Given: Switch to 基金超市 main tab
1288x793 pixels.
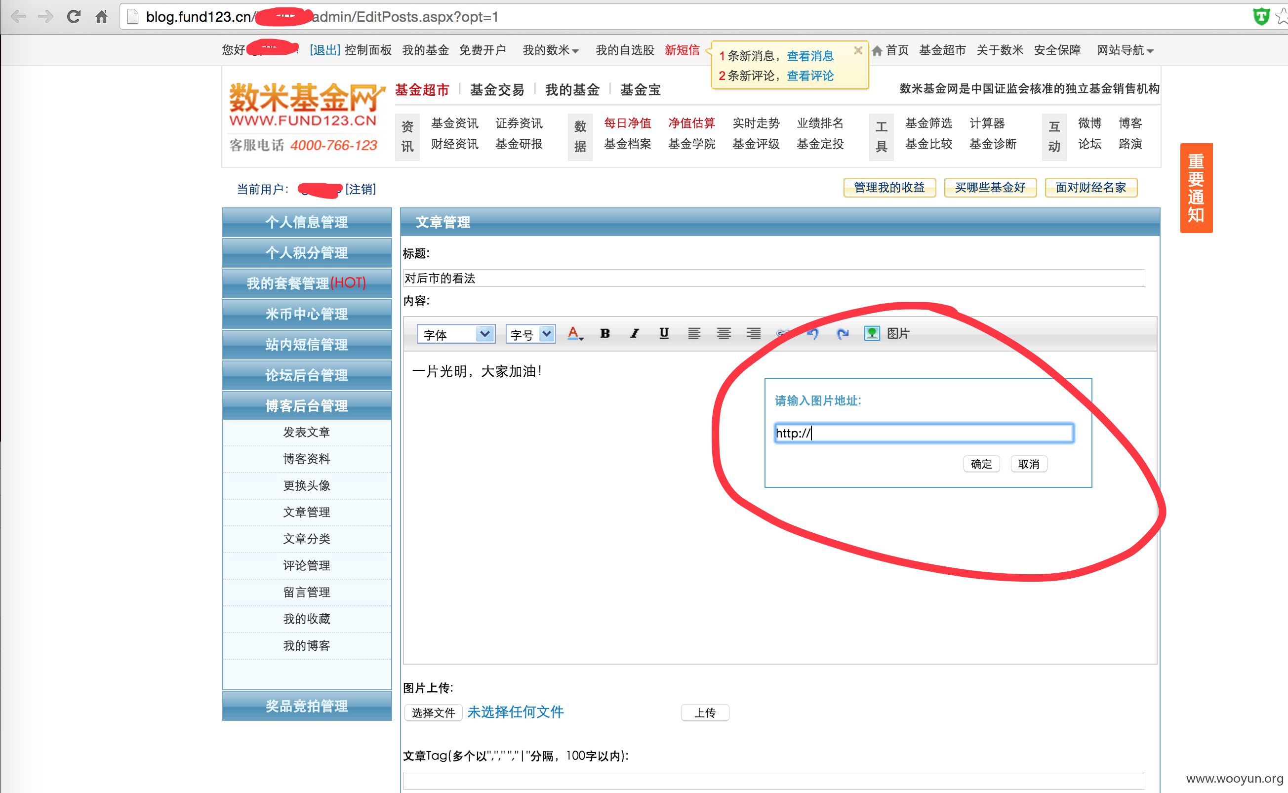Looking at the screenshot, I should (422, 90).
